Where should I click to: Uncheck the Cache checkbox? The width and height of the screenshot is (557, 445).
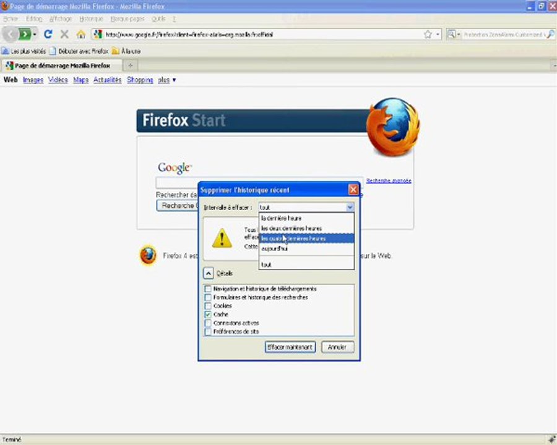click(208, 315)
